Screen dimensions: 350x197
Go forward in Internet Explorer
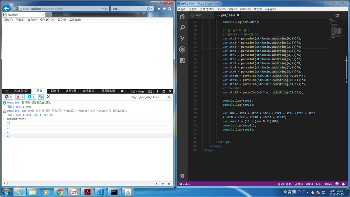(x=14, y=9)
